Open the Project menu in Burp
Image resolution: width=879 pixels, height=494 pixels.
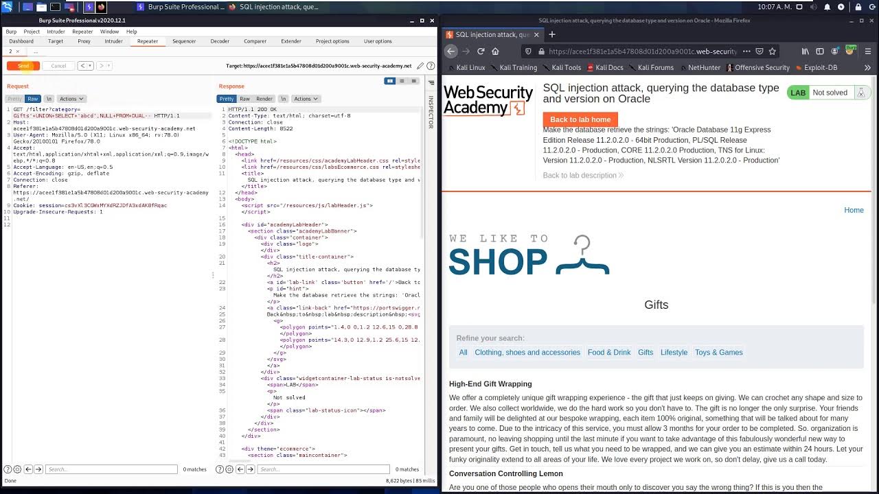(32, 32)
